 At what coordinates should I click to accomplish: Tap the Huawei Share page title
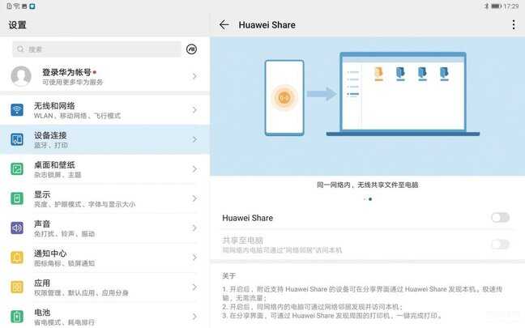tap(267, 25)
